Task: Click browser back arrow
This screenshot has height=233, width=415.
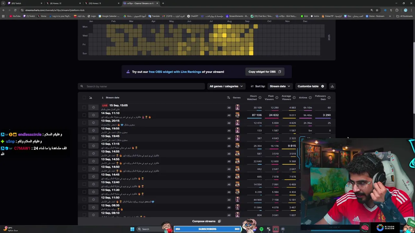Action: point(4,10)
